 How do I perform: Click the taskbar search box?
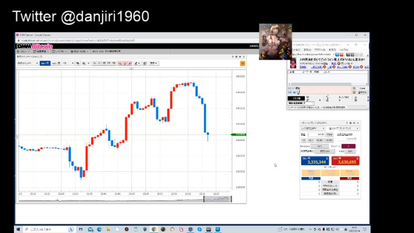pos(48,229)
